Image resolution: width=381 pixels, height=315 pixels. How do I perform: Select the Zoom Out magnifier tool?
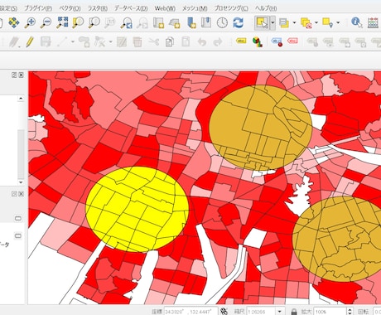coord(46,22)
